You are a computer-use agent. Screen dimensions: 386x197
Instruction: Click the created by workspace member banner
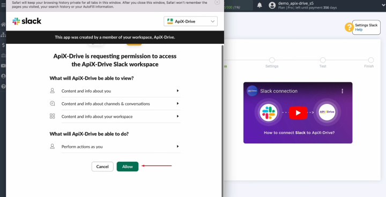pyautogui.click(x=115, y=37)
